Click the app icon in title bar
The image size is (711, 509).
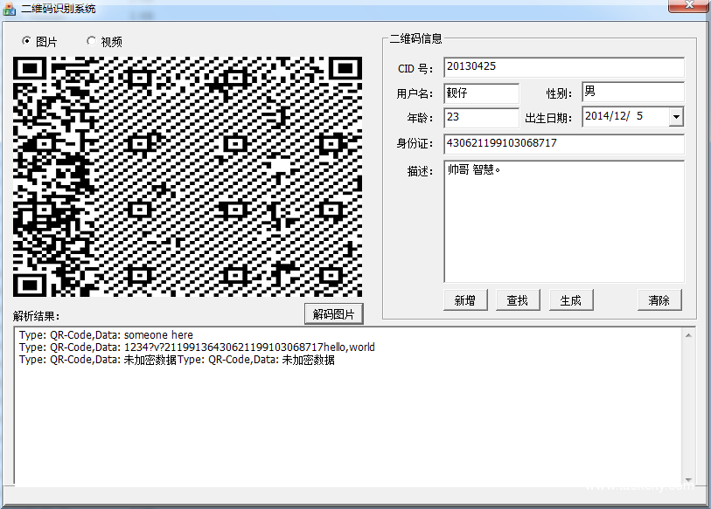[x=10, y=8]
